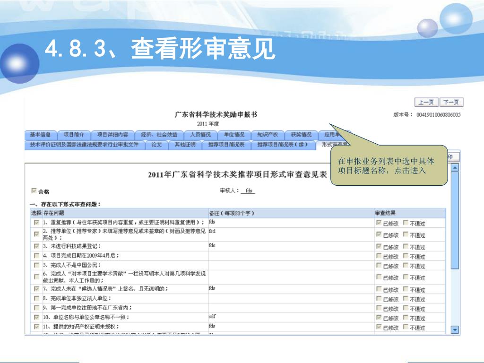Click the 下一页 next page button
This screenshot has height=363, width=484.
pyautogui.click(x=451, y=102)
